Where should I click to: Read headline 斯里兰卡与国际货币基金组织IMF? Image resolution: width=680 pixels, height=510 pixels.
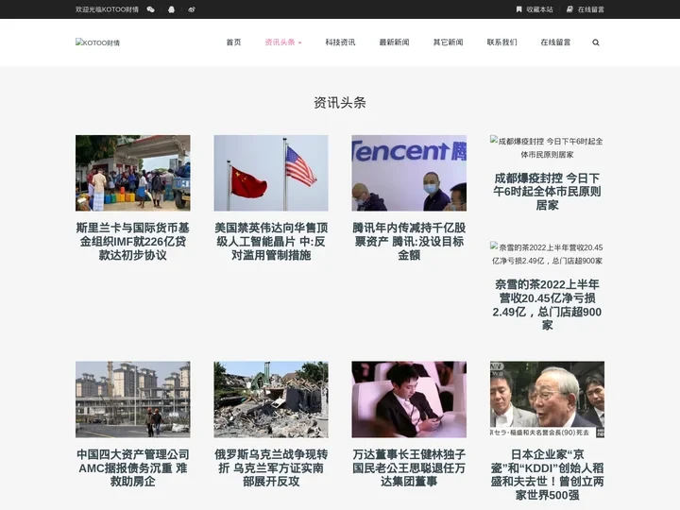tap(133, 242)
